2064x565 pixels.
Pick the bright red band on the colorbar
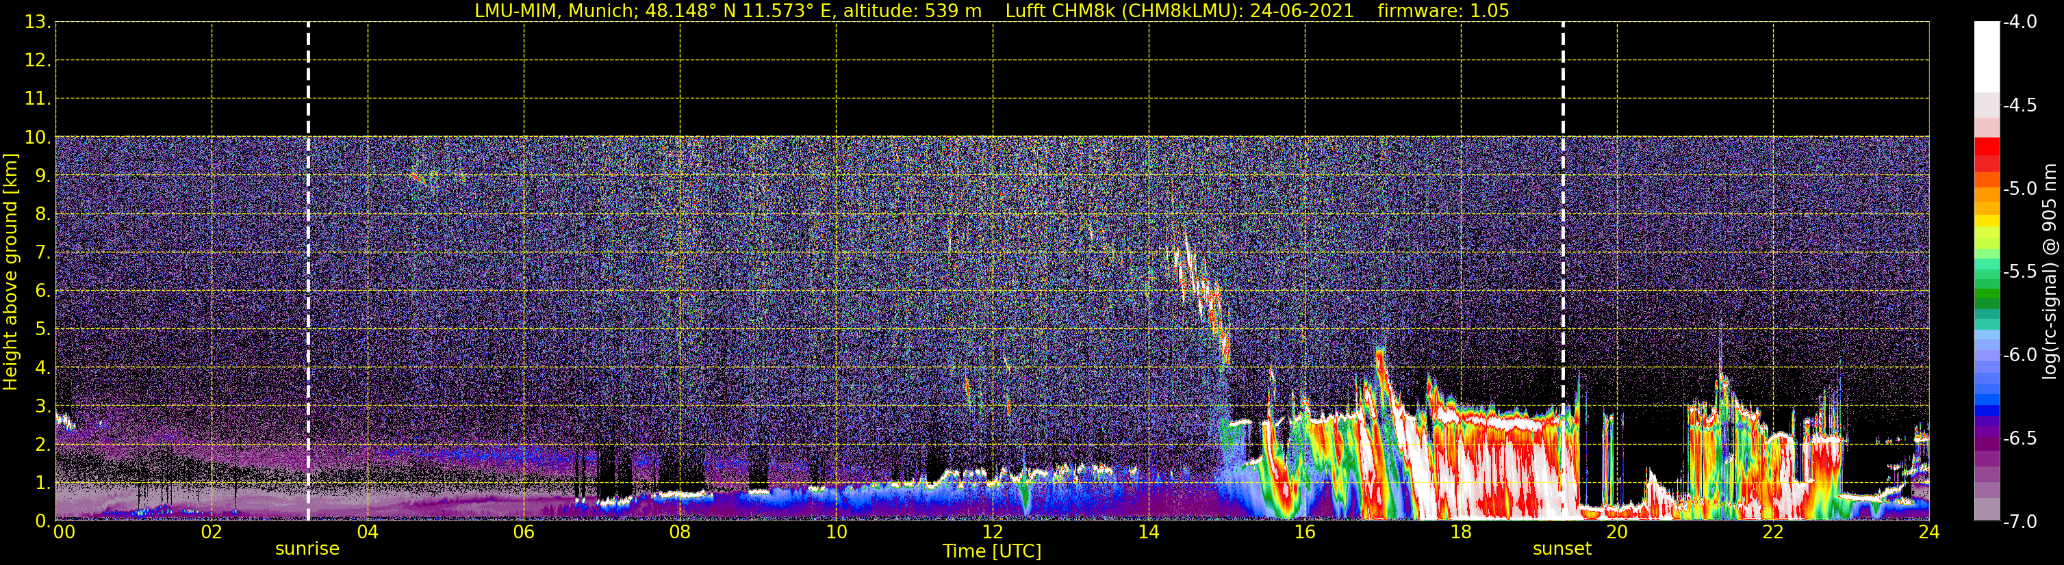1986,146
